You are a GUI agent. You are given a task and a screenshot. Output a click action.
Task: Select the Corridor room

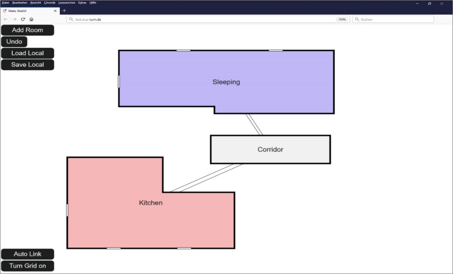[270, 149]
